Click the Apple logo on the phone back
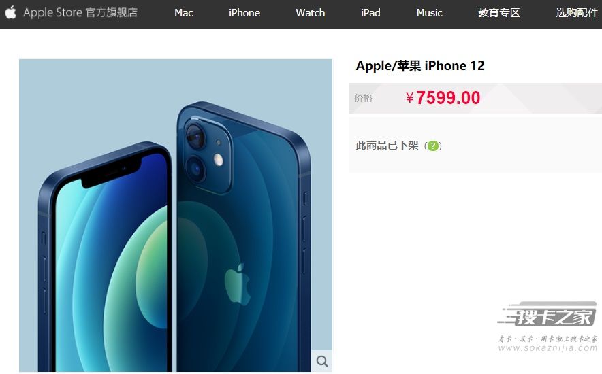 (237, 284)
